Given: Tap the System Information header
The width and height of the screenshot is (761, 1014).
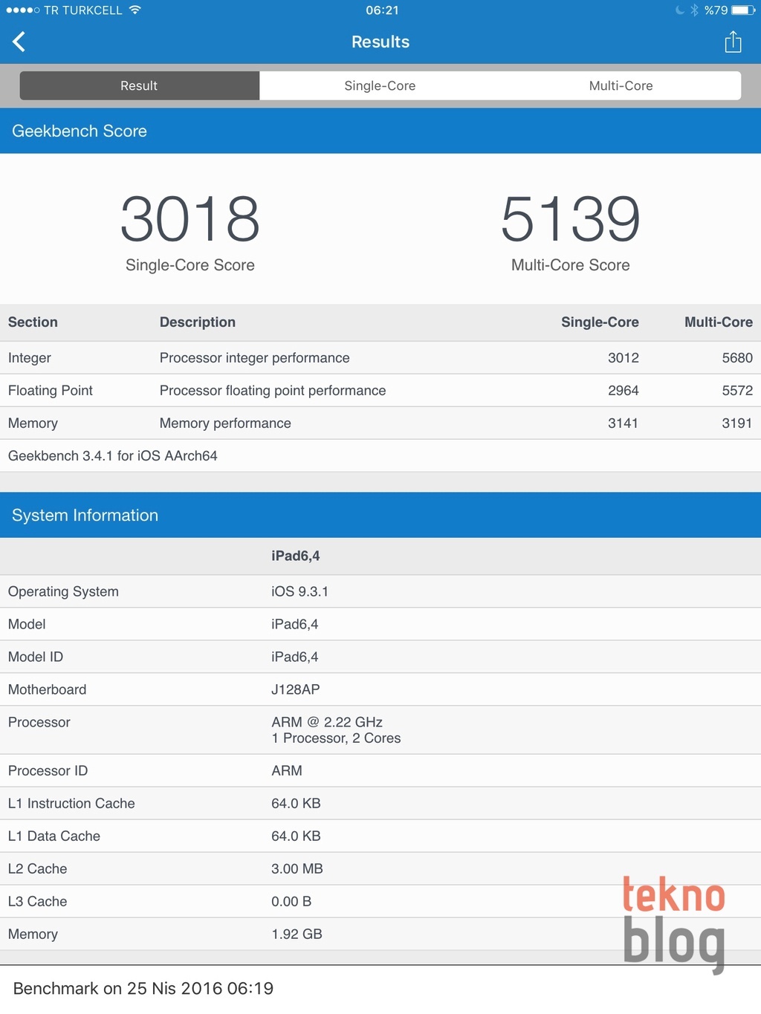Looking at the screenshot, I should (380, 515).
